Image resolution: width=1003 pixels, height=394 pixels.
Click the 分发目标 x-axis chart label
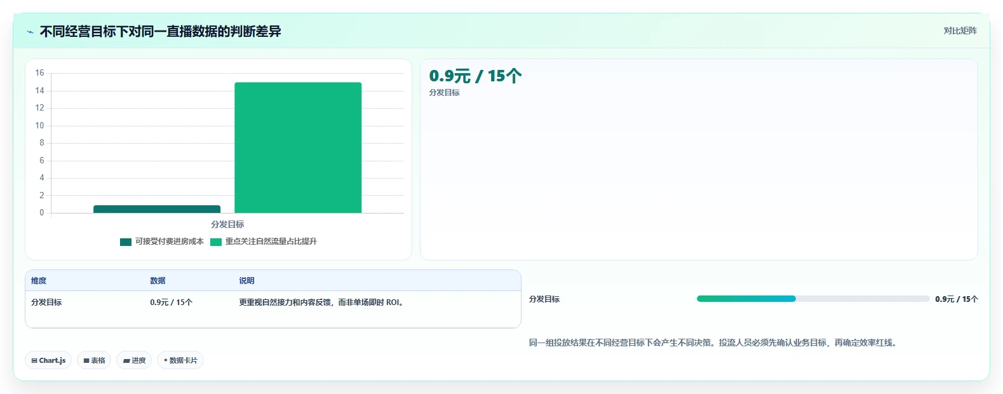[227, 224]
